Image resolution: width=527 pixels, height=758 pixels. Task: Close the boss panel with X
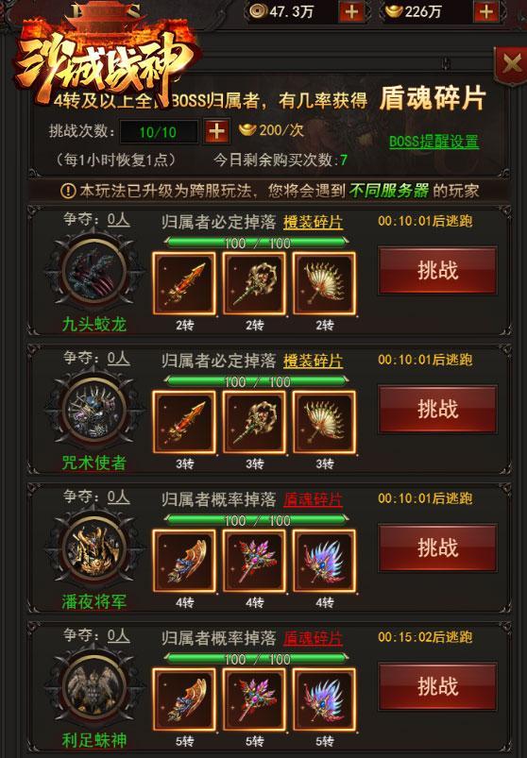(512, 63)
